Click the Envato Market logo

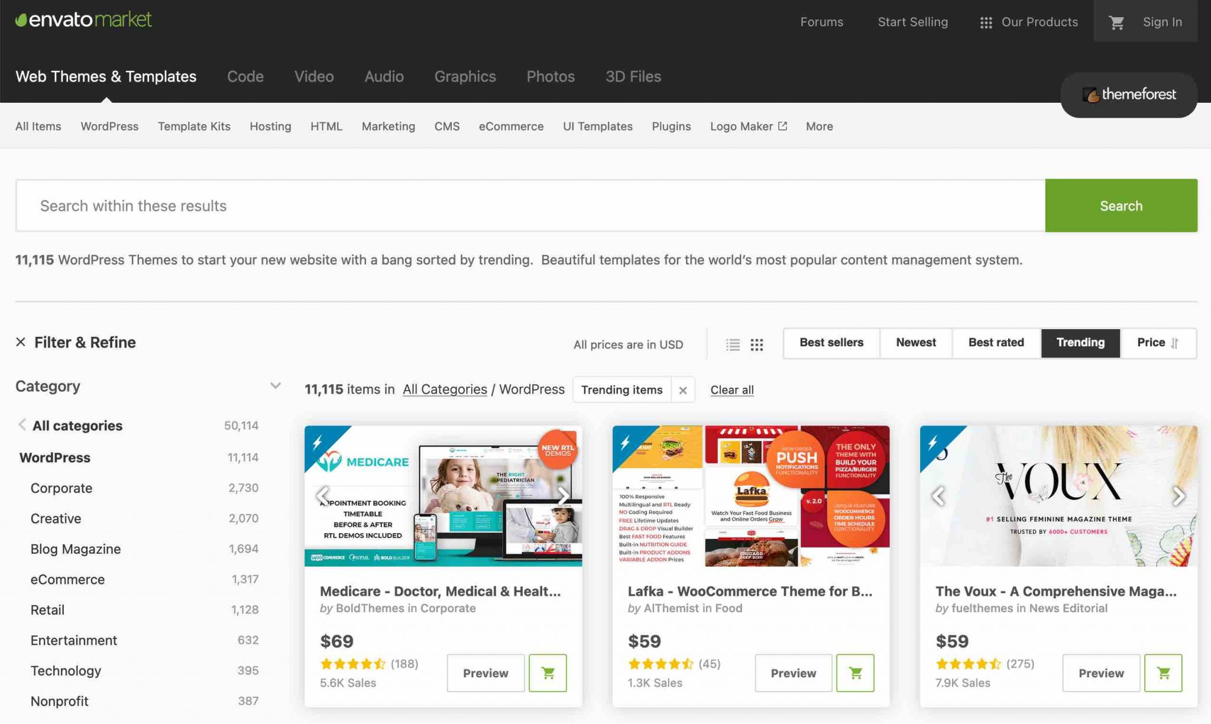pos(83,20)
